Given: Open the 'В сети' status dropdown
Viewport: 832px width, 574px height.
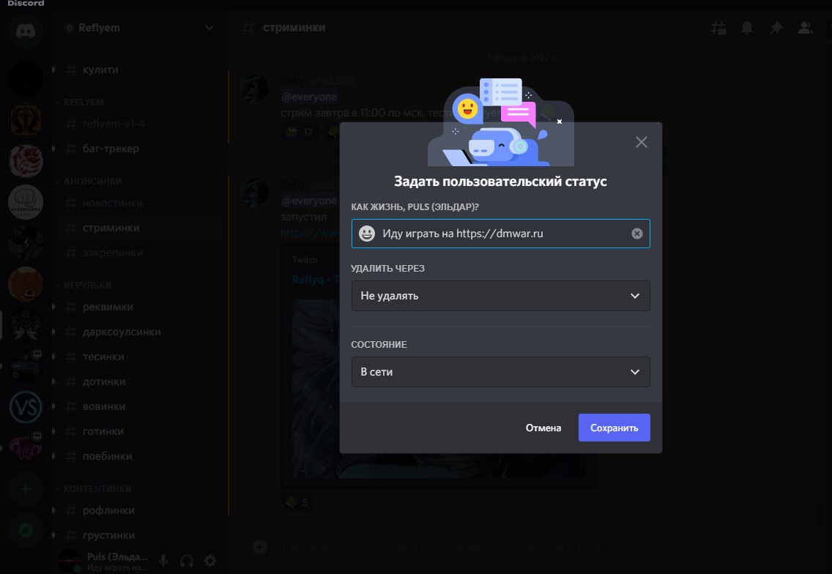Looking at the screenshot, I should coord(500,372).
